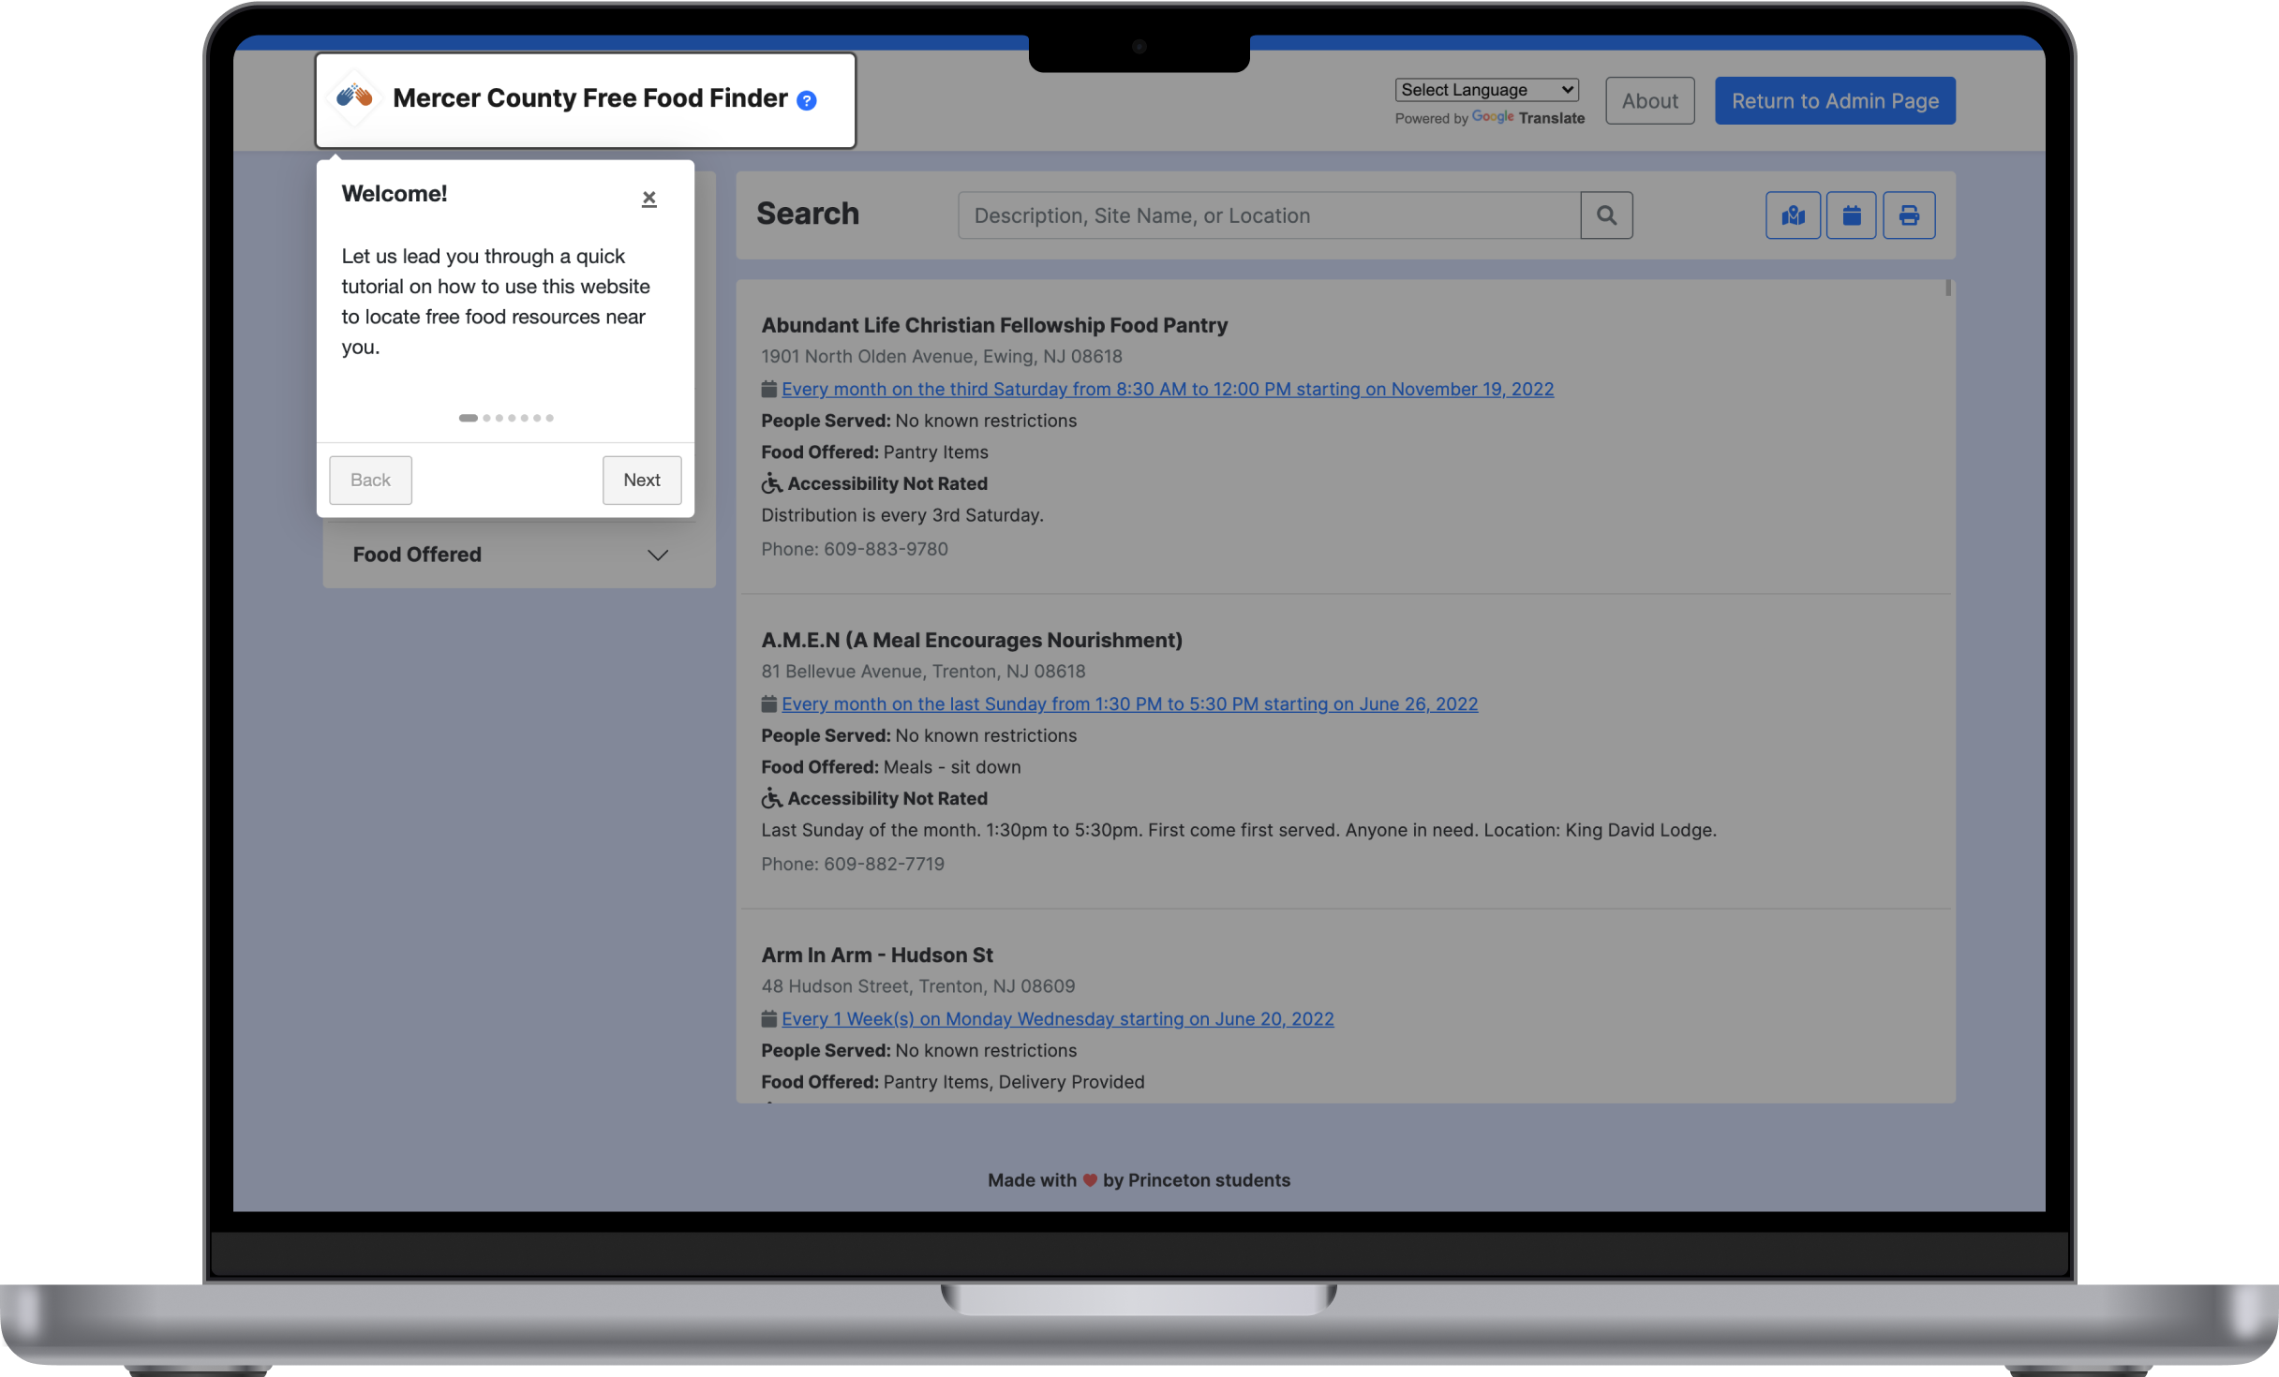Click the Mercer County Food Finder logo
Viewport: 2279px width, 1377px height.
355,96
